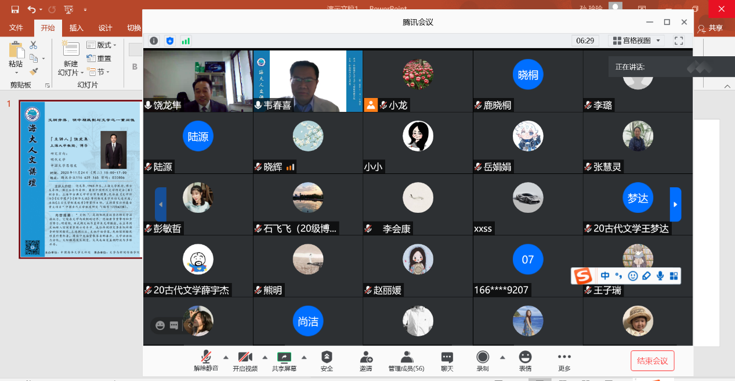Open Manage Members (管理成员) panel

click(x=406, y=361)
